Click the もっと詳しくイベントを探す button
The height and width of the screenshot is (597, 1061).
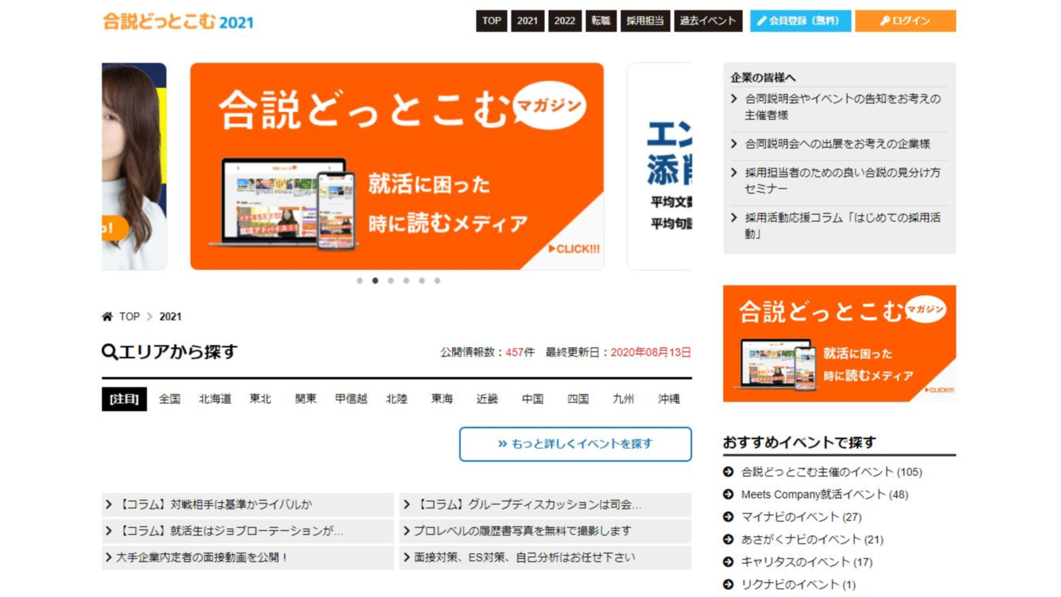coord(575,444)
